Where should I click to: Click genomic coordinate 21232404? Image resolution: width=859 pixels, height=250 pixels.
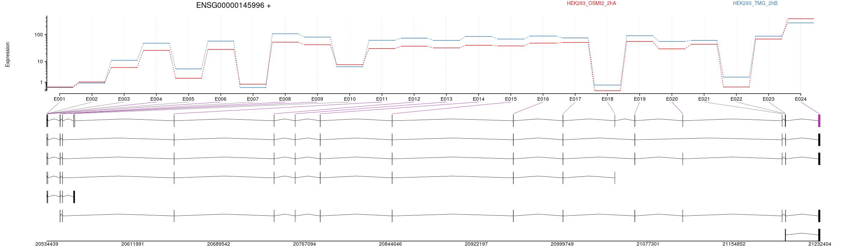(820, 244)
